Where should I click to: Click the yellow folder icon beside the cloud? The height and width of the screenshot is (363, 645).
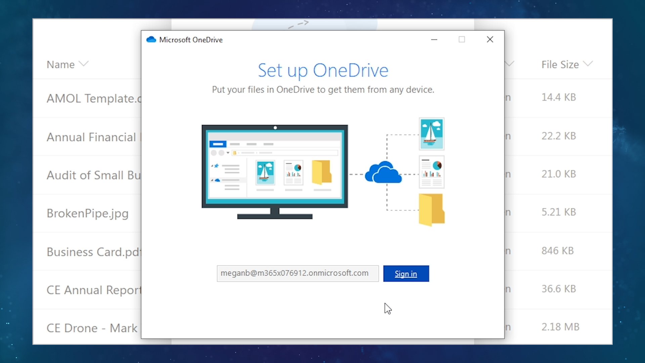(x=432, y=210)
